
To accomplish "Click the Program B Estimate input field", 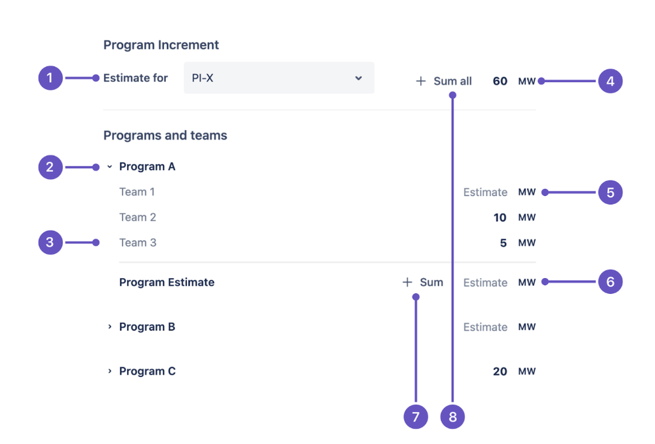I will 485,327.
